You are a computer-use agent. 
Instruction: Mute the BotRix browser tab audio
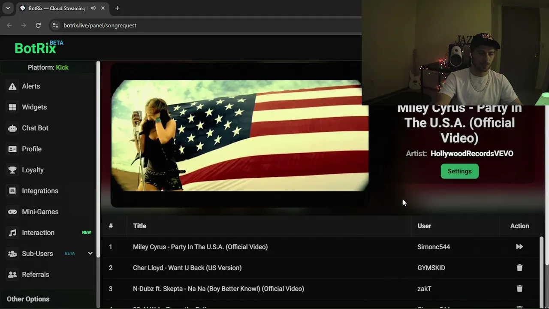[93, 8]
